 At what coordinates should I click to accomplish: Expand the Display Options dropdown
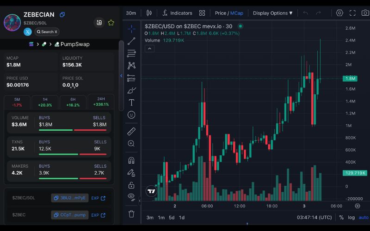click(x=272, y=13)
